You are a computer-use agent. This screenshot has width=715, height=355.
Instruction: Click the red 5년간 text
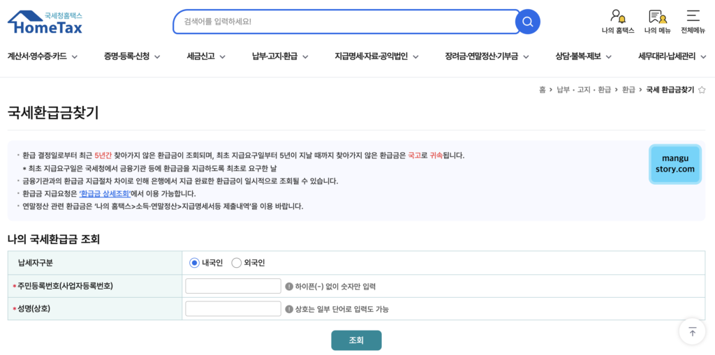click(x=103, y=156)
